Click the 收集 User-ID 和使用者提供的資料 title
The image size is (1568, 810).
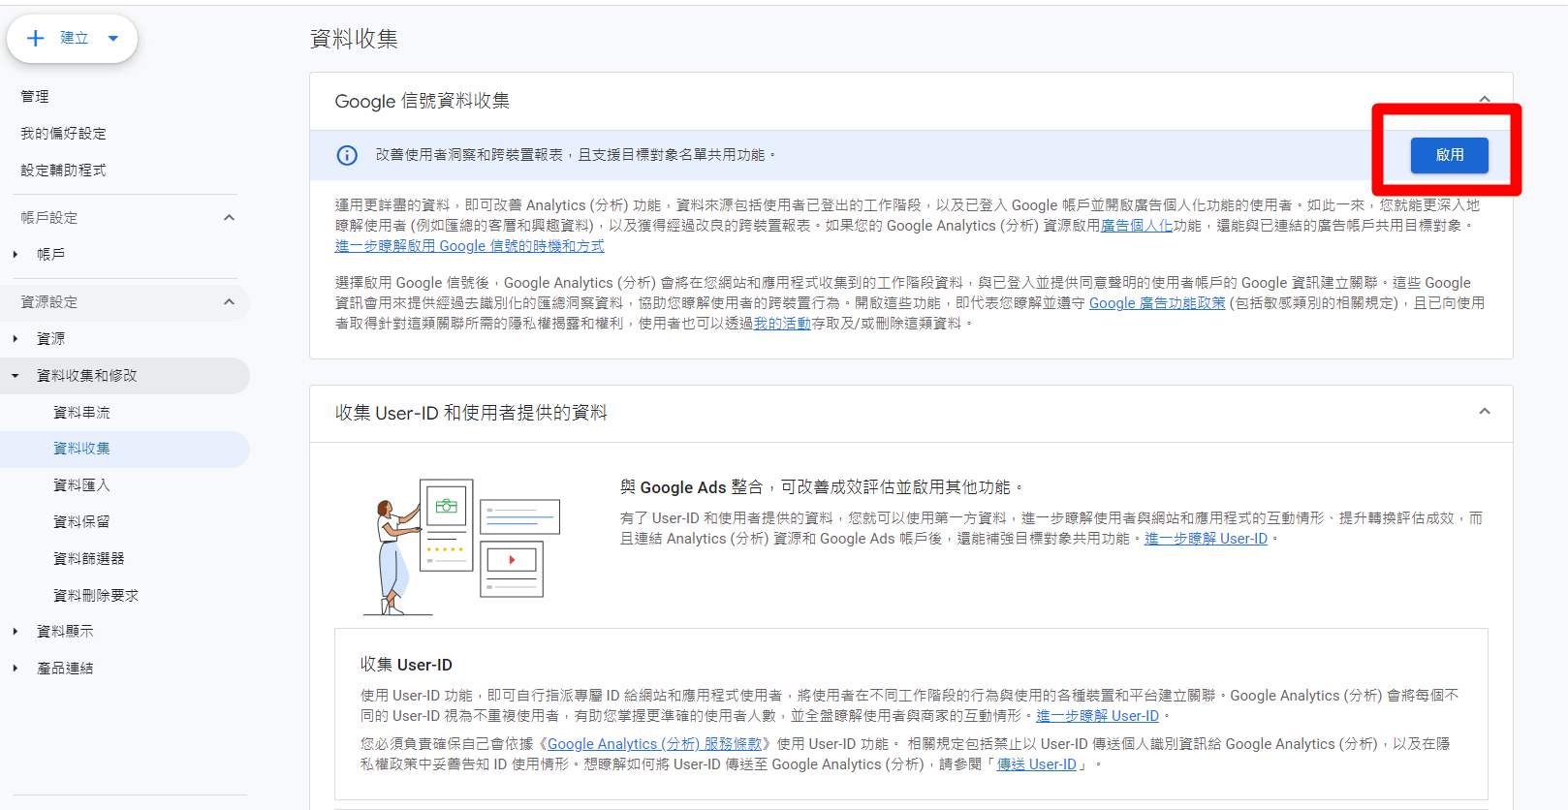coord(471,413)
